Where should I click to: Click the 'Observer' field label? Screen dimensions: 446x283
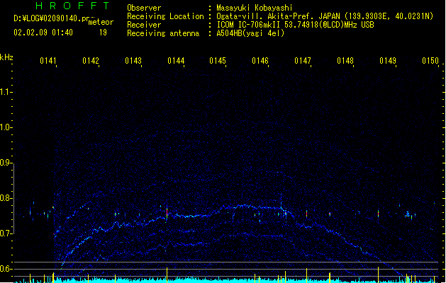point(144,8)
